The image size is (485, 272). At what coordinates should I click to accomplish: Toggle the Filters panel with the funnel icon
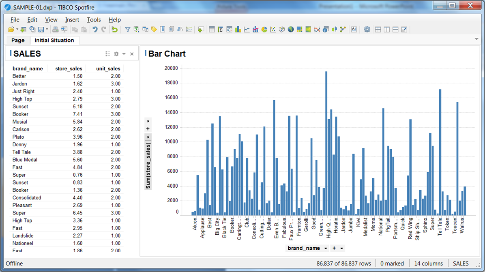point(127,29)
